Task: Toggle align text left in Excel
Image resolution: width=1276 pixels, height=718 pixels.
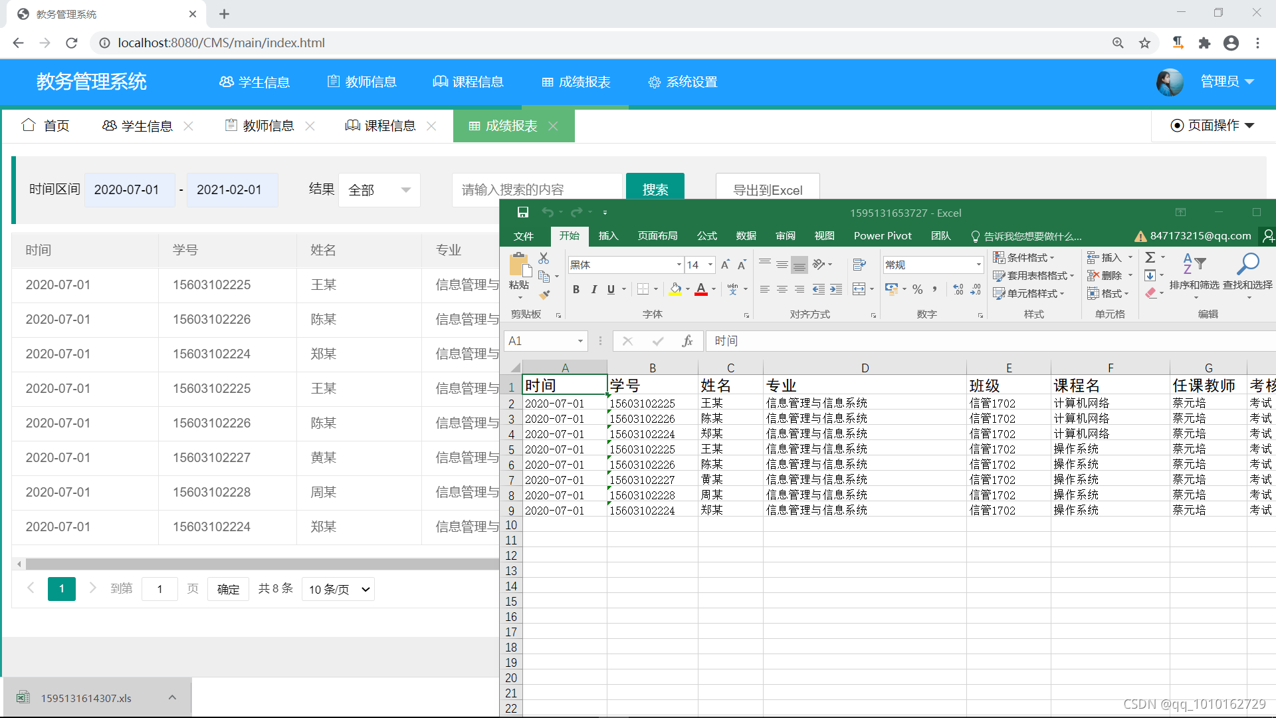Action: [x=765, y=289]
